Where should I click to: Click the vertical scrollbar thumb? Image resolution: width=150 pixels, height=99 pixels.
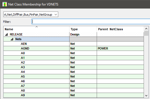146,33
